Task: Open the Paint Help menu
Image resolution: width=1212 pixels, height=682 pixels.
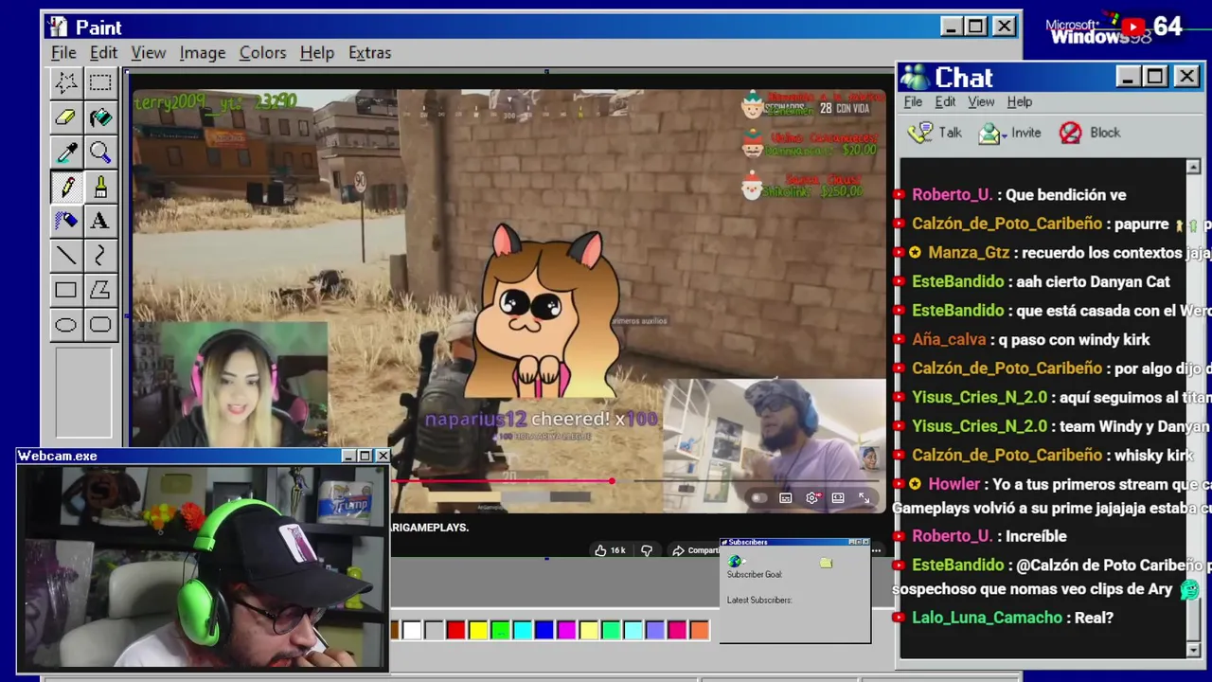Action: pyautogui.click(x=316, y=52)
